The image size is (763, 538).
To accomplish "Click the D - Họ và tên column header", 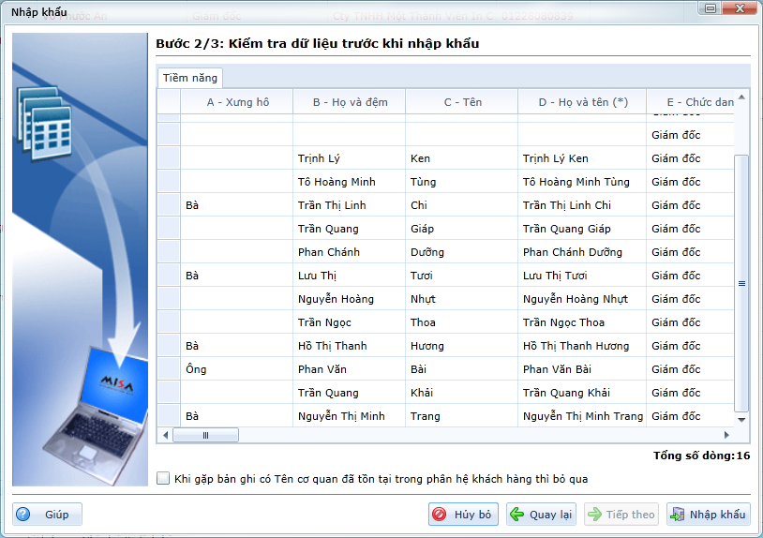I will pos(582,102).
